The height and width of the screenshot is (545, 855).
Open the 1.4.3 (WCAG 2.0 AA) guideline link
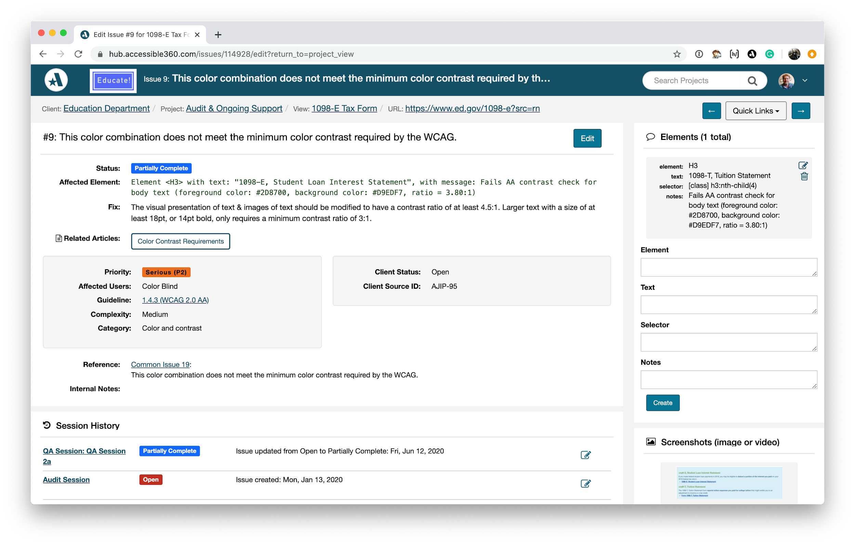tap(175, 300)
